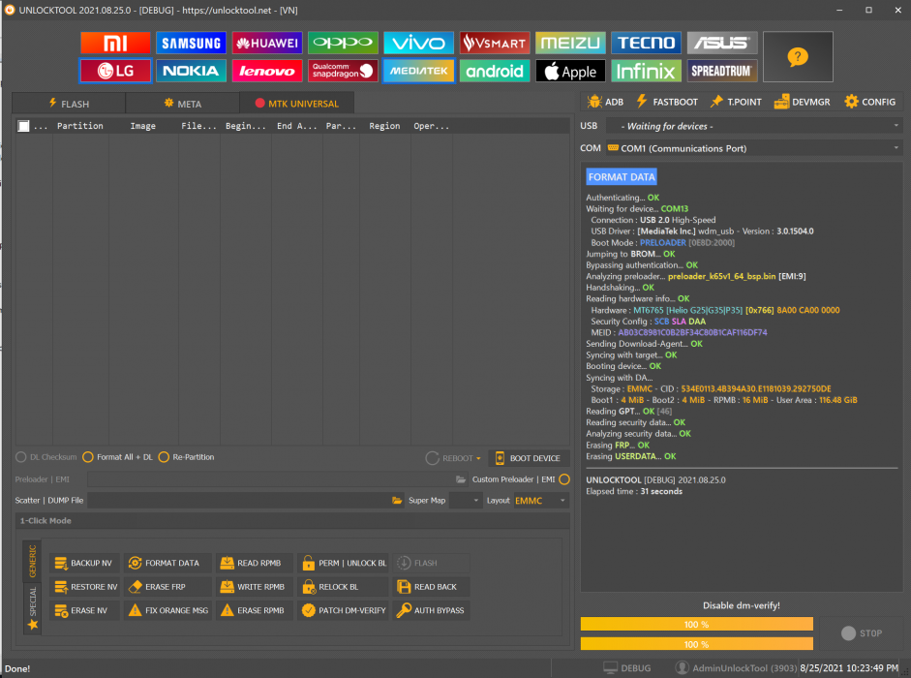This screenshot has height=678, width=911.
Task: Open CONFIG settings
Action: pos(869,102)
